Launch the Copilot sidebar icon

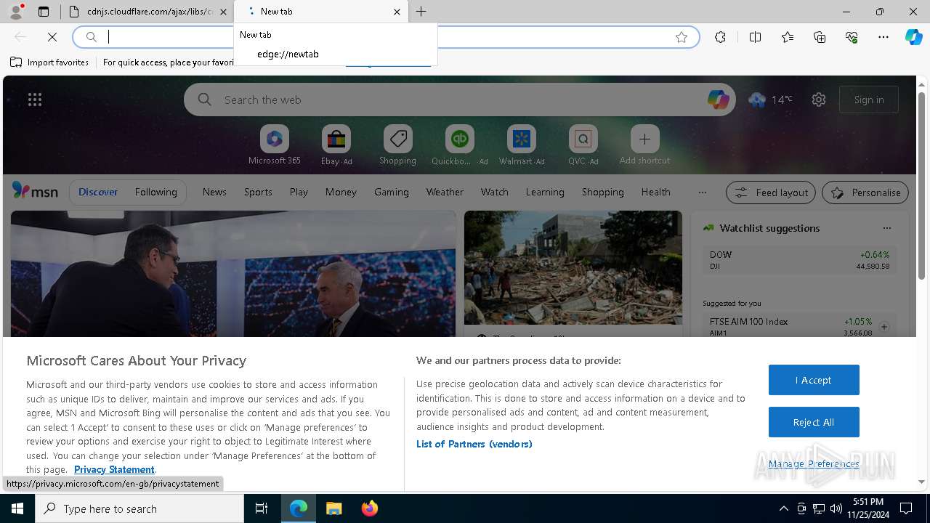pos(913,37)
